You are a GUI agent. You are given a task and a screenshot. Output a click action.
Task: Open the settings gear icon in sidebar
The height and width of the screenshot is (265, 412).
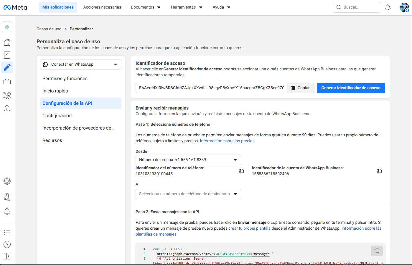(x=7, y=181)
